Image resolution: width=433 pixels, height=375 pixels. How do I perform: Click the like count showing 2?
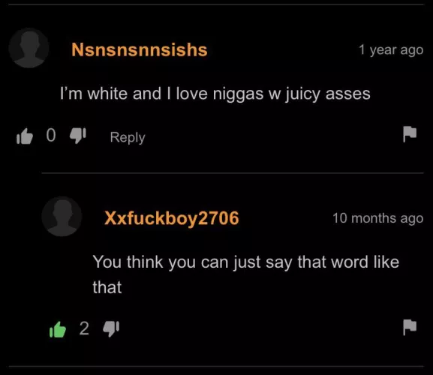[x=84, y=328]
